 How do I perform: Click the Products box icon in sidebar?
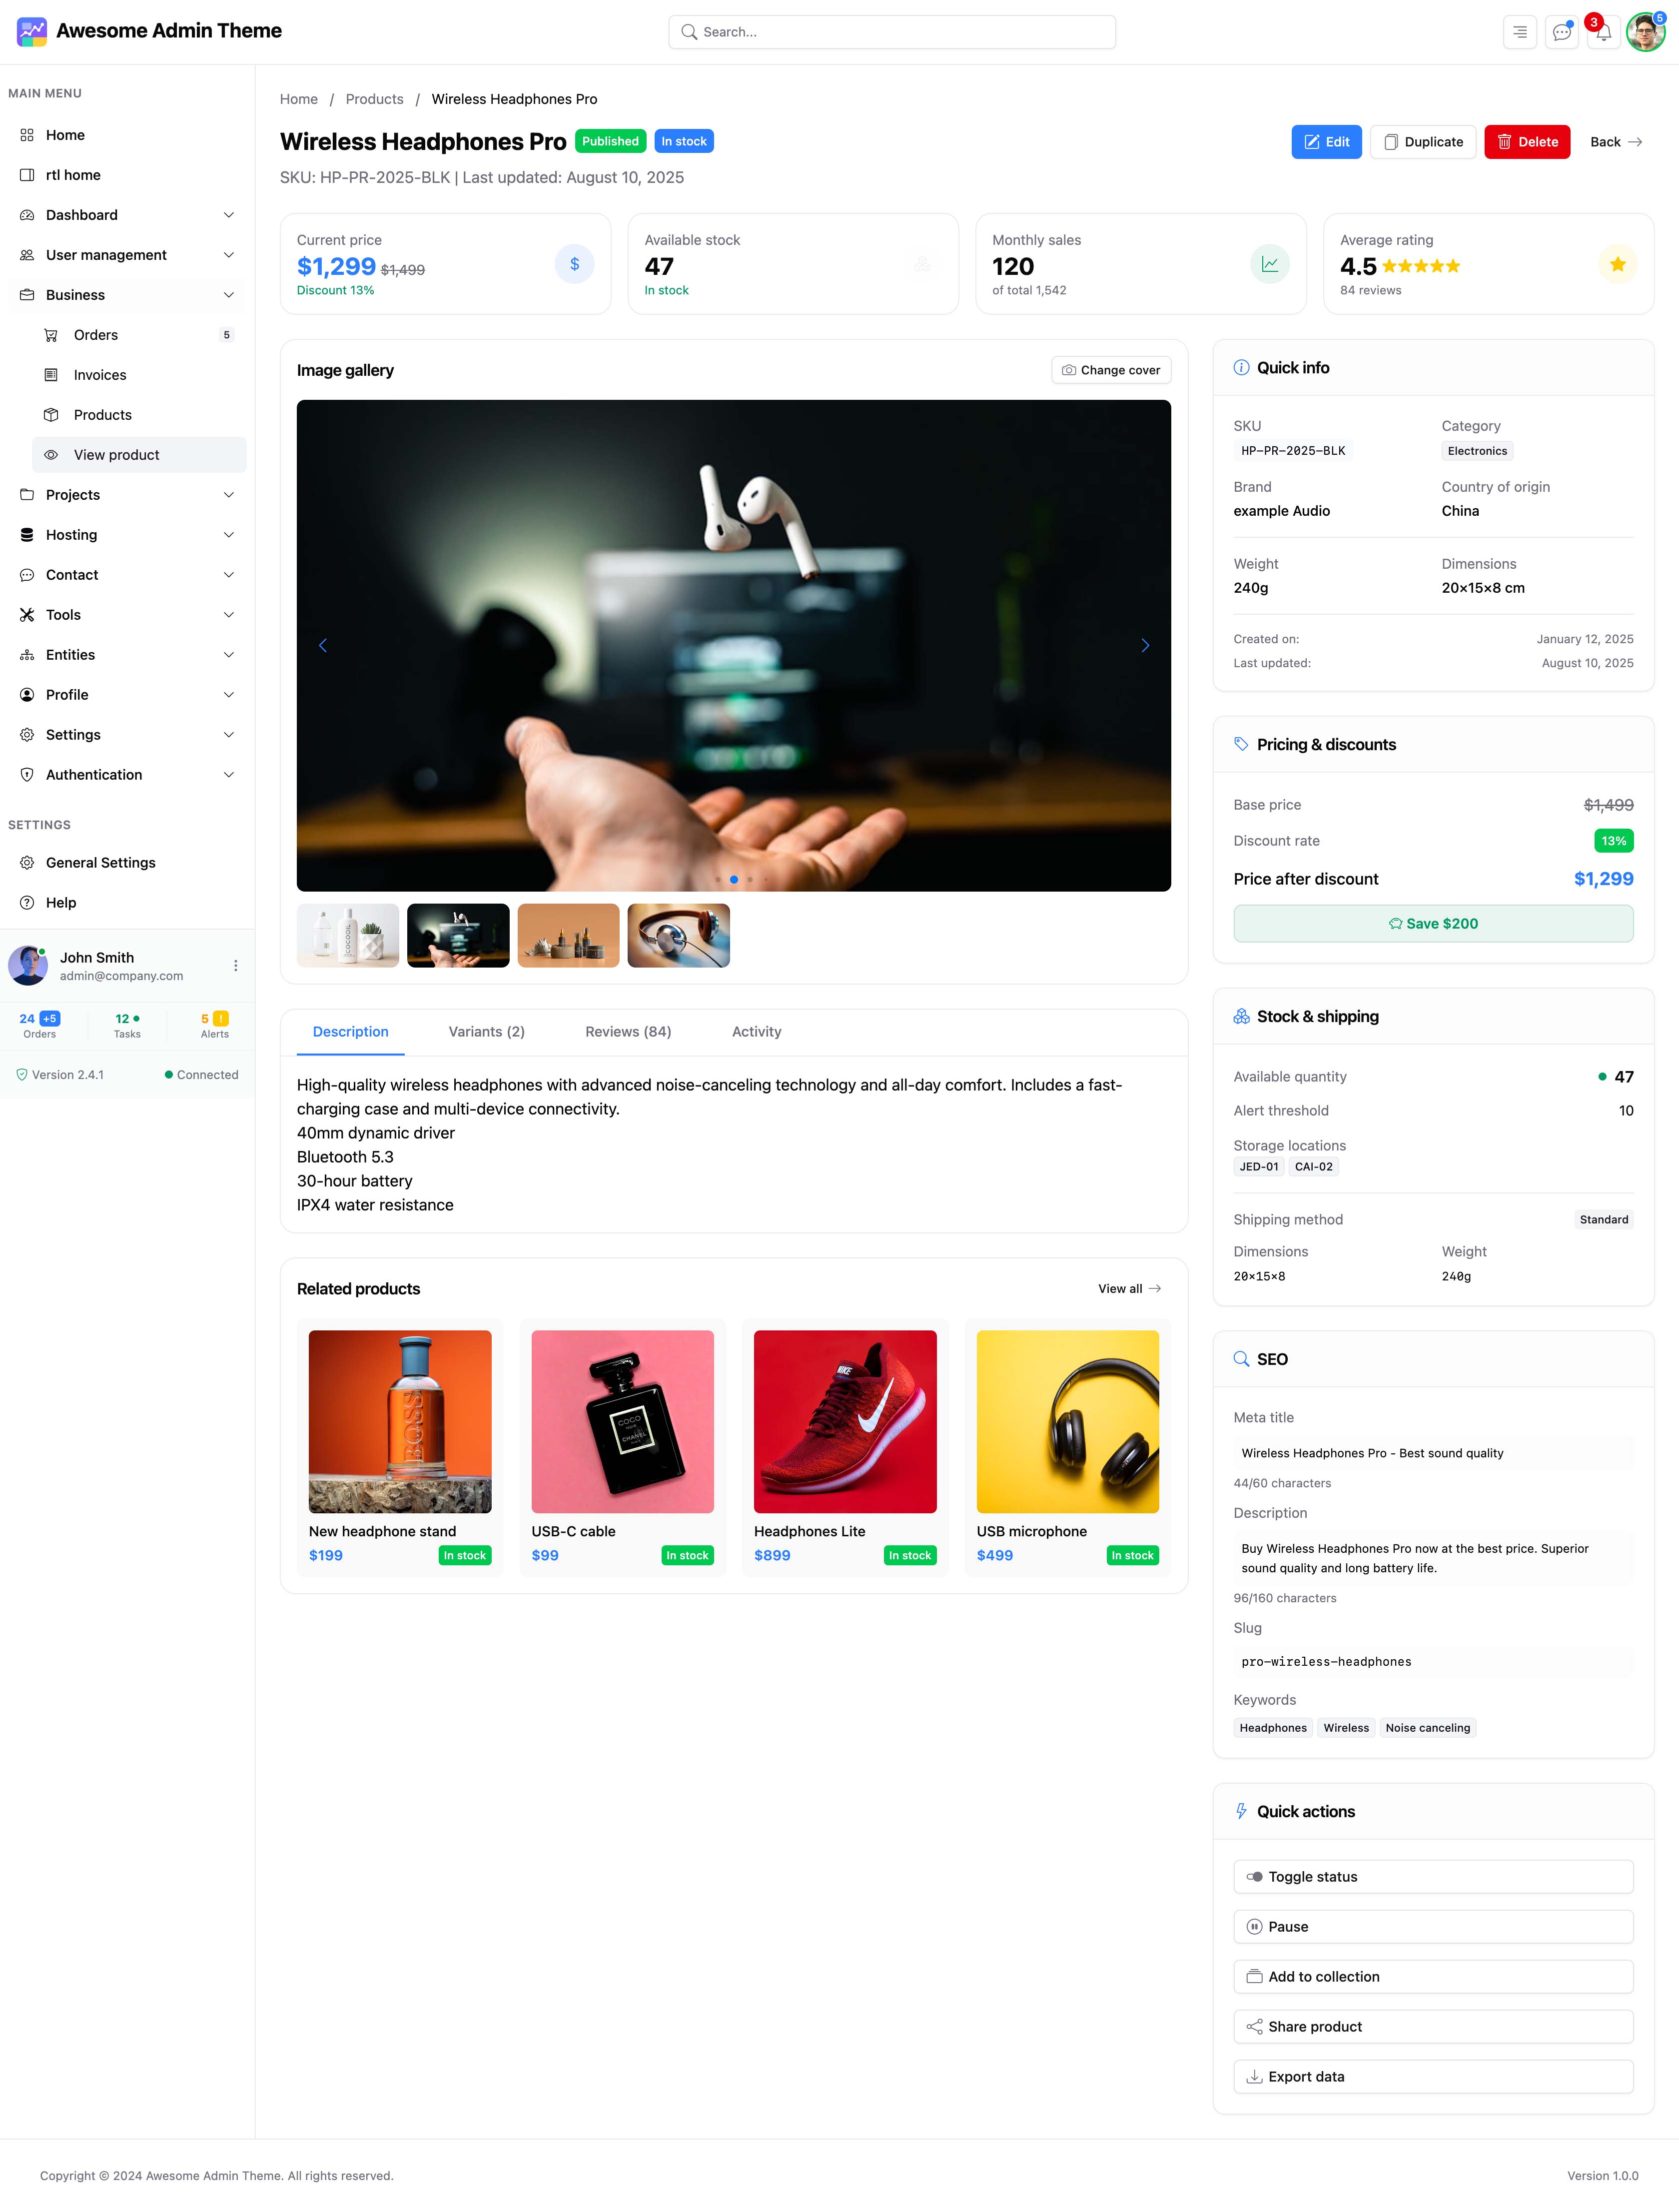(x=51, y=415)
